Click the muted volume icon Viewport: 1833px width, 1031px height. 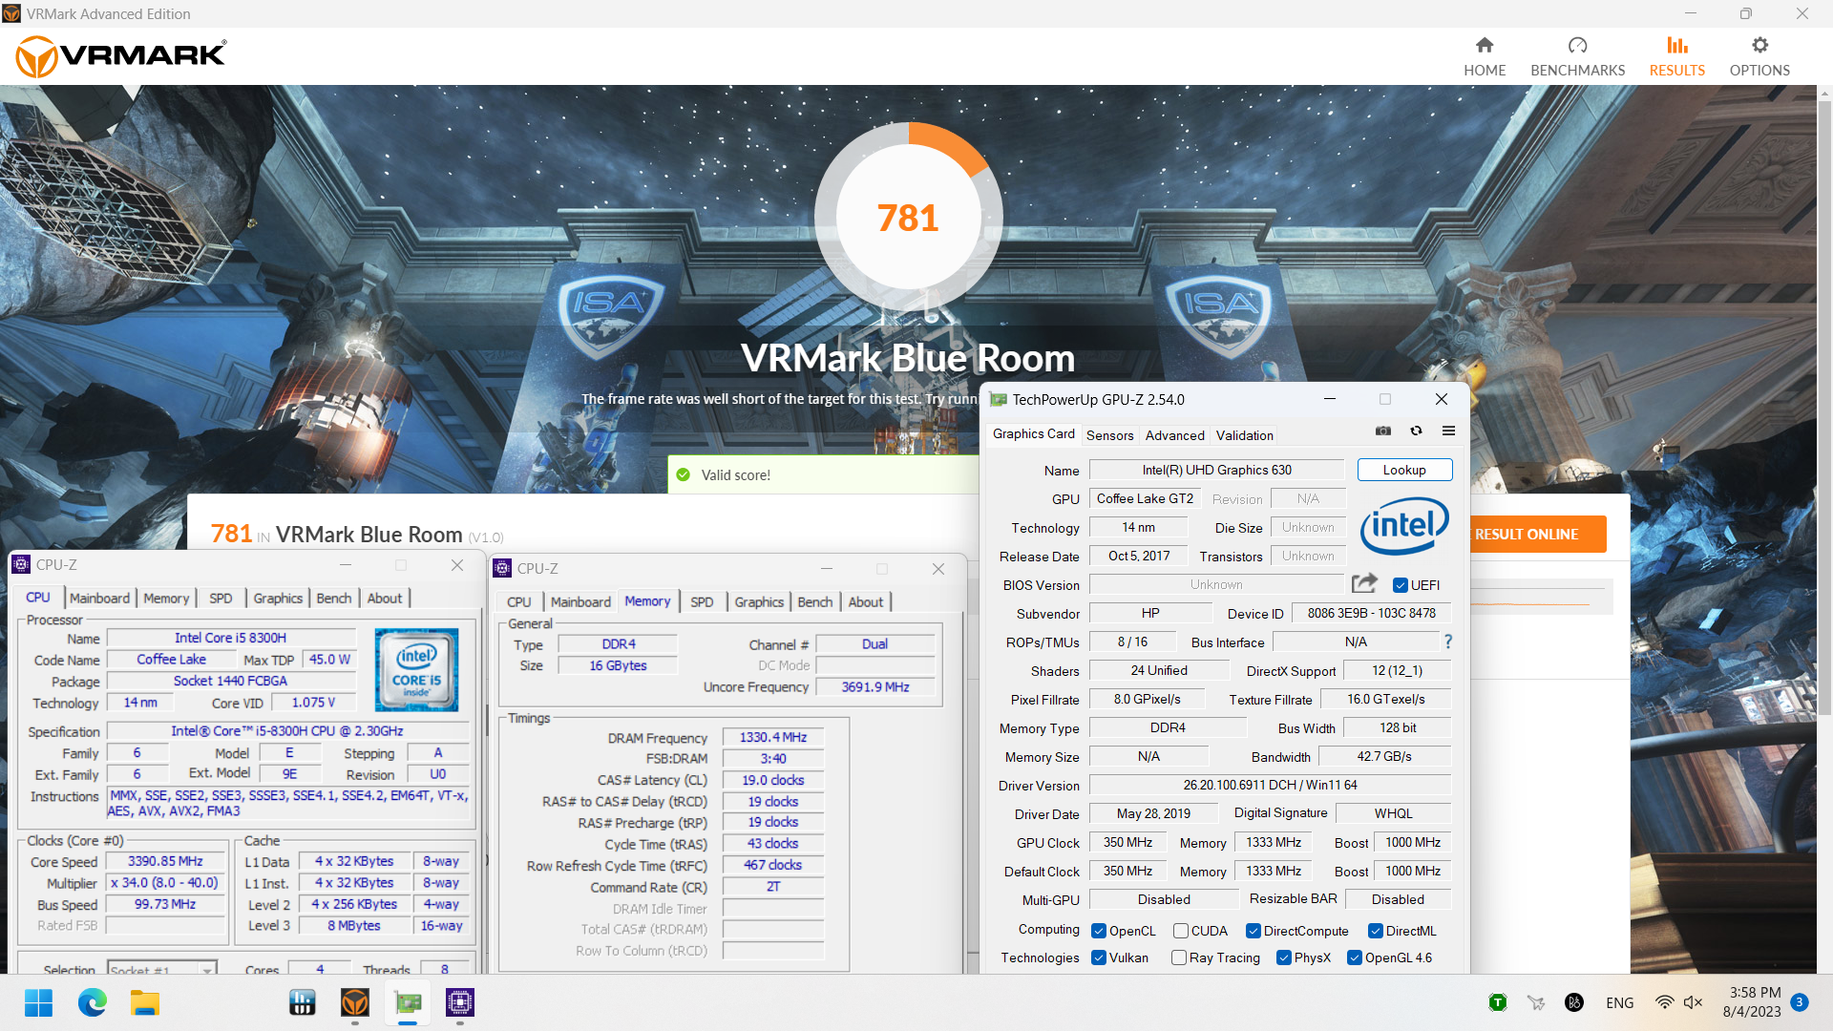(x=1693, y=1002)
